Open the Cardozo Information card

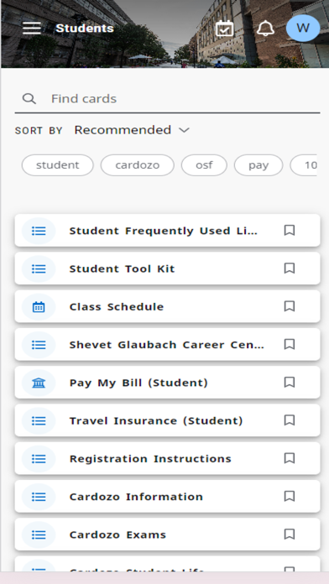point(167,497)
